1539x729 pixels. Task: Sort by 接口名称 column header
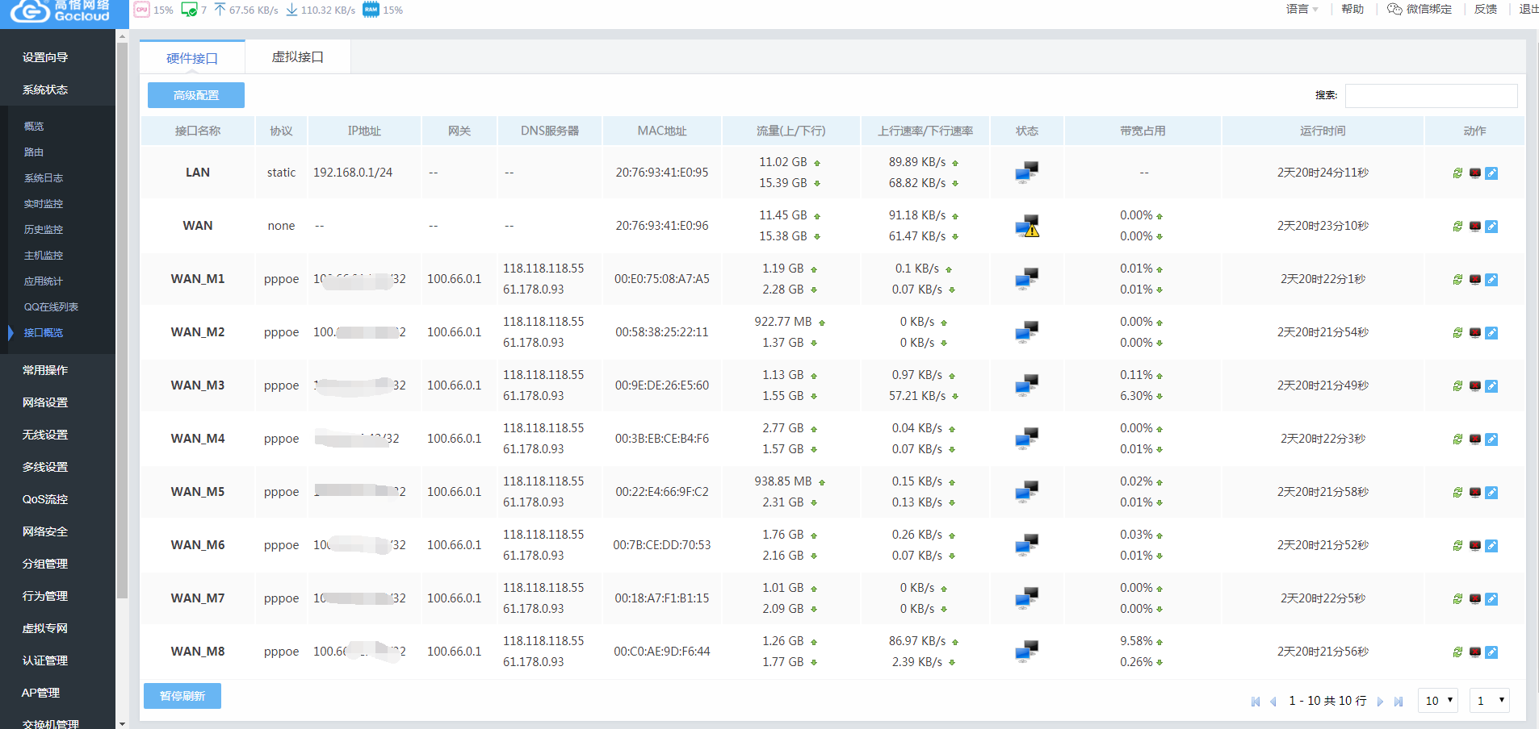(198, 131)
